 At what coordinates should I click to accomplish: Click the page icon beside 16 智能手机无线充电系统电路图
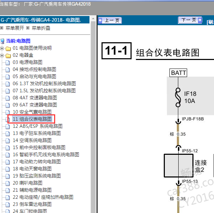(8, 155)
